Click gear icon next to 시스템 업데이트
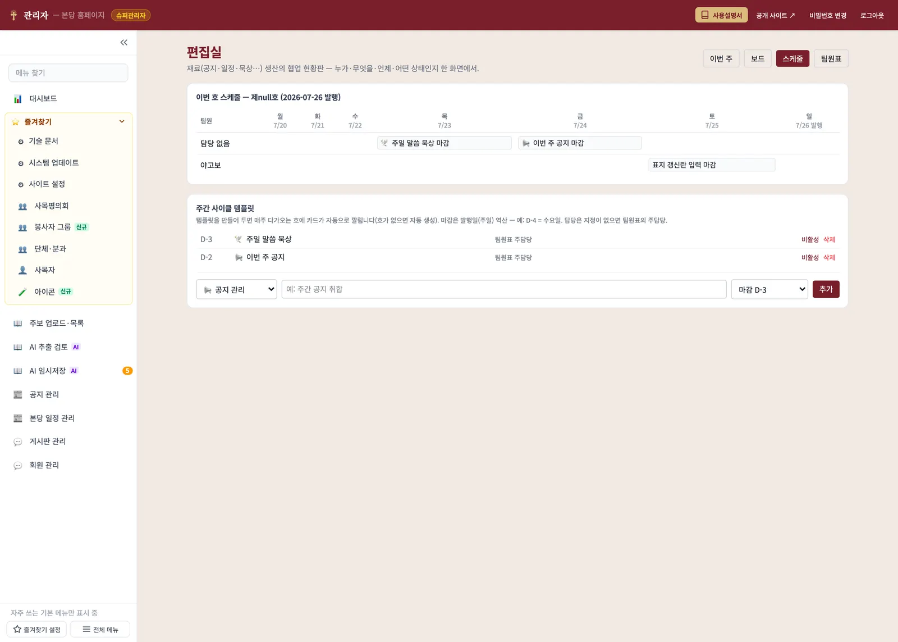 (21, 163)
